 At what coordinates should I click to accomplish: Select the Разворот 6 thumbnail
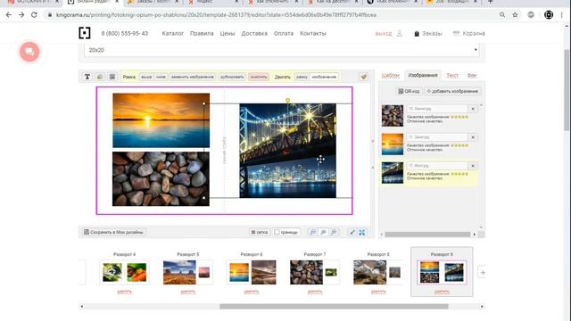pyautogui.click(x=252, y=272)
